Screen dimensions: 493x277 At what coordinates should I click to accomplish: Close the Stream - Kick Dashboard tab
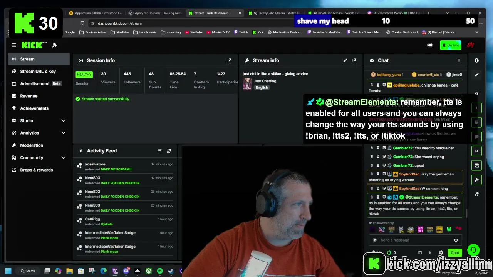240,13
